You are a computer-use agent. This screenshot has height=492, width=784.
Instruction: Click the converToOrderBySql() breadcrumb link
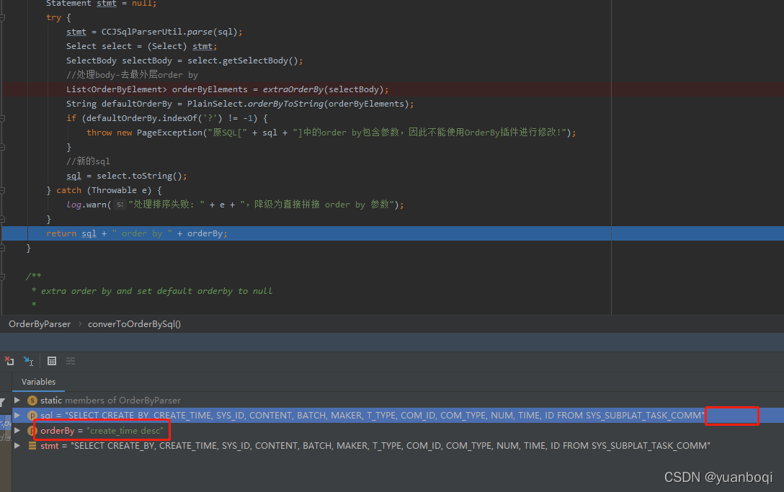coord(134,323)
